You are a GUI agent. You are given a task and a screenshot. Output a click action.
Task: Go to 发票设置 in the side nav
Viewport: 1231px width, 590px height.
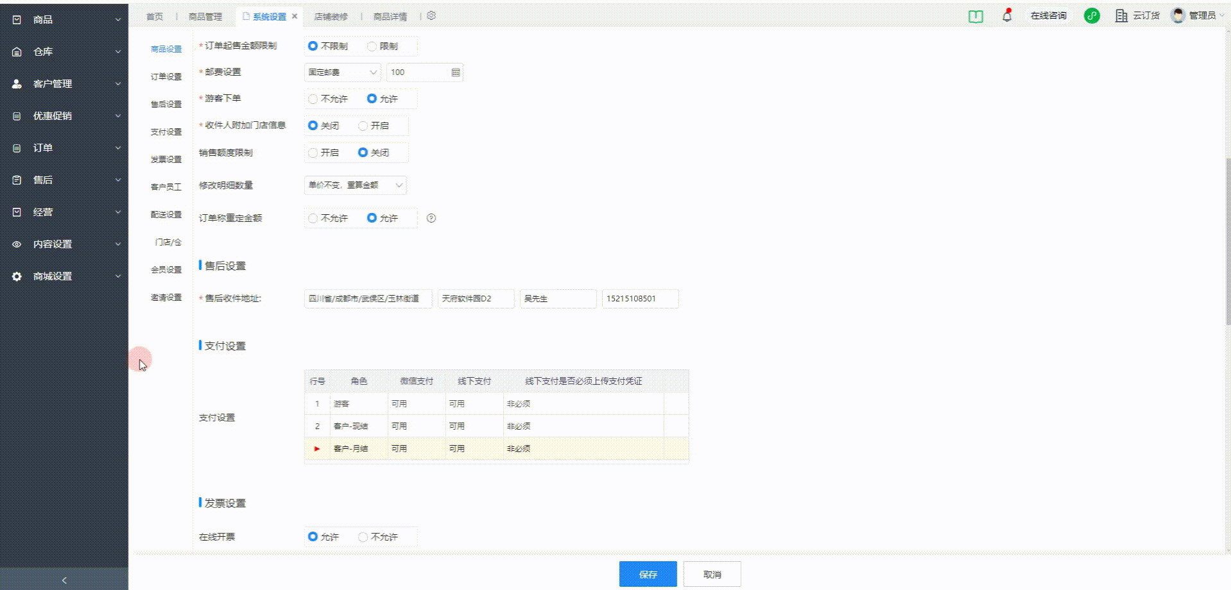pyautogui.click(x=166, y=160)
